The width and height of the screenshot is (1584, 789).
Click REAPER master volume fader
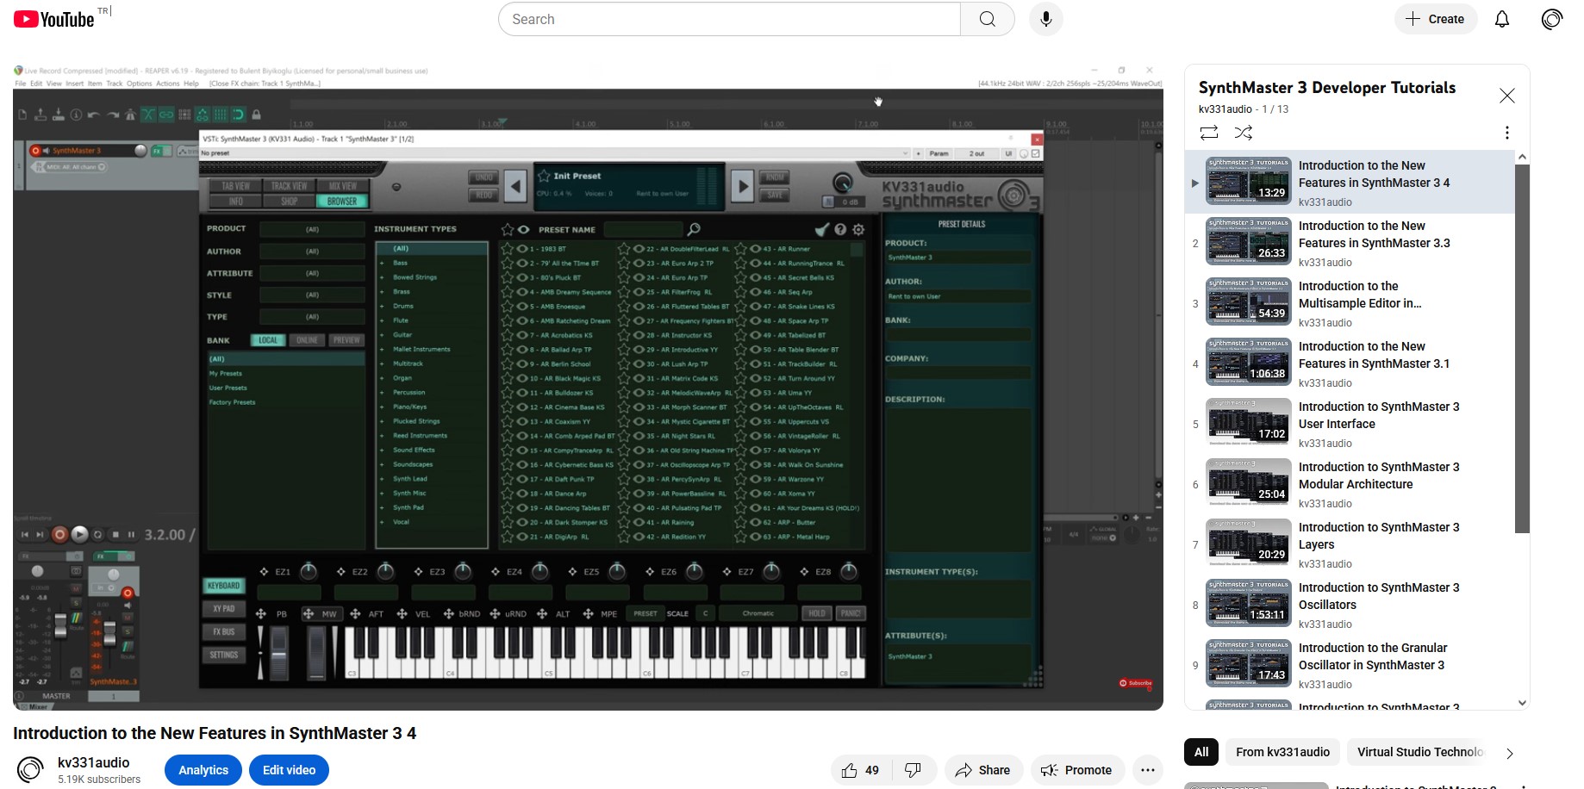click(61, 626)
